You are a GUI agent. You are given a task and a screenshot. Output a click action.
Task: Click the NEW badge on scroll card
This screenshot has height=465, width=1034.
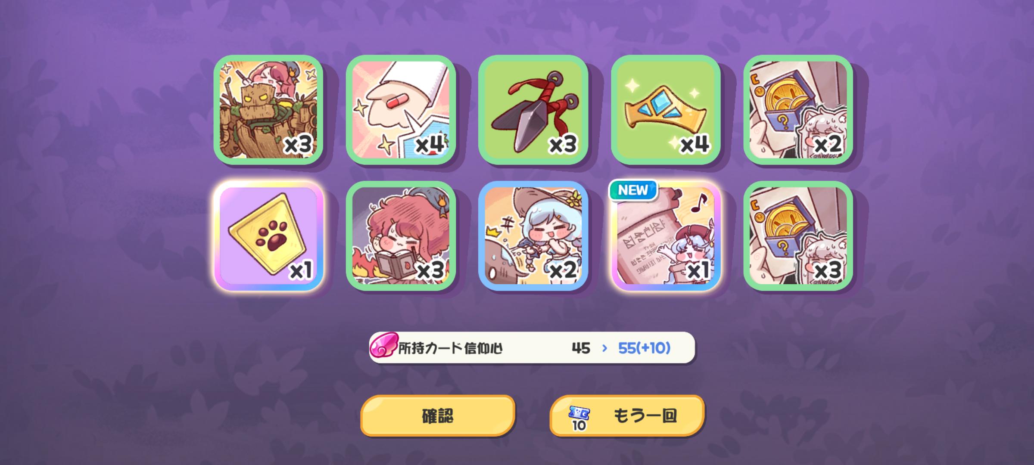[633, 190]
